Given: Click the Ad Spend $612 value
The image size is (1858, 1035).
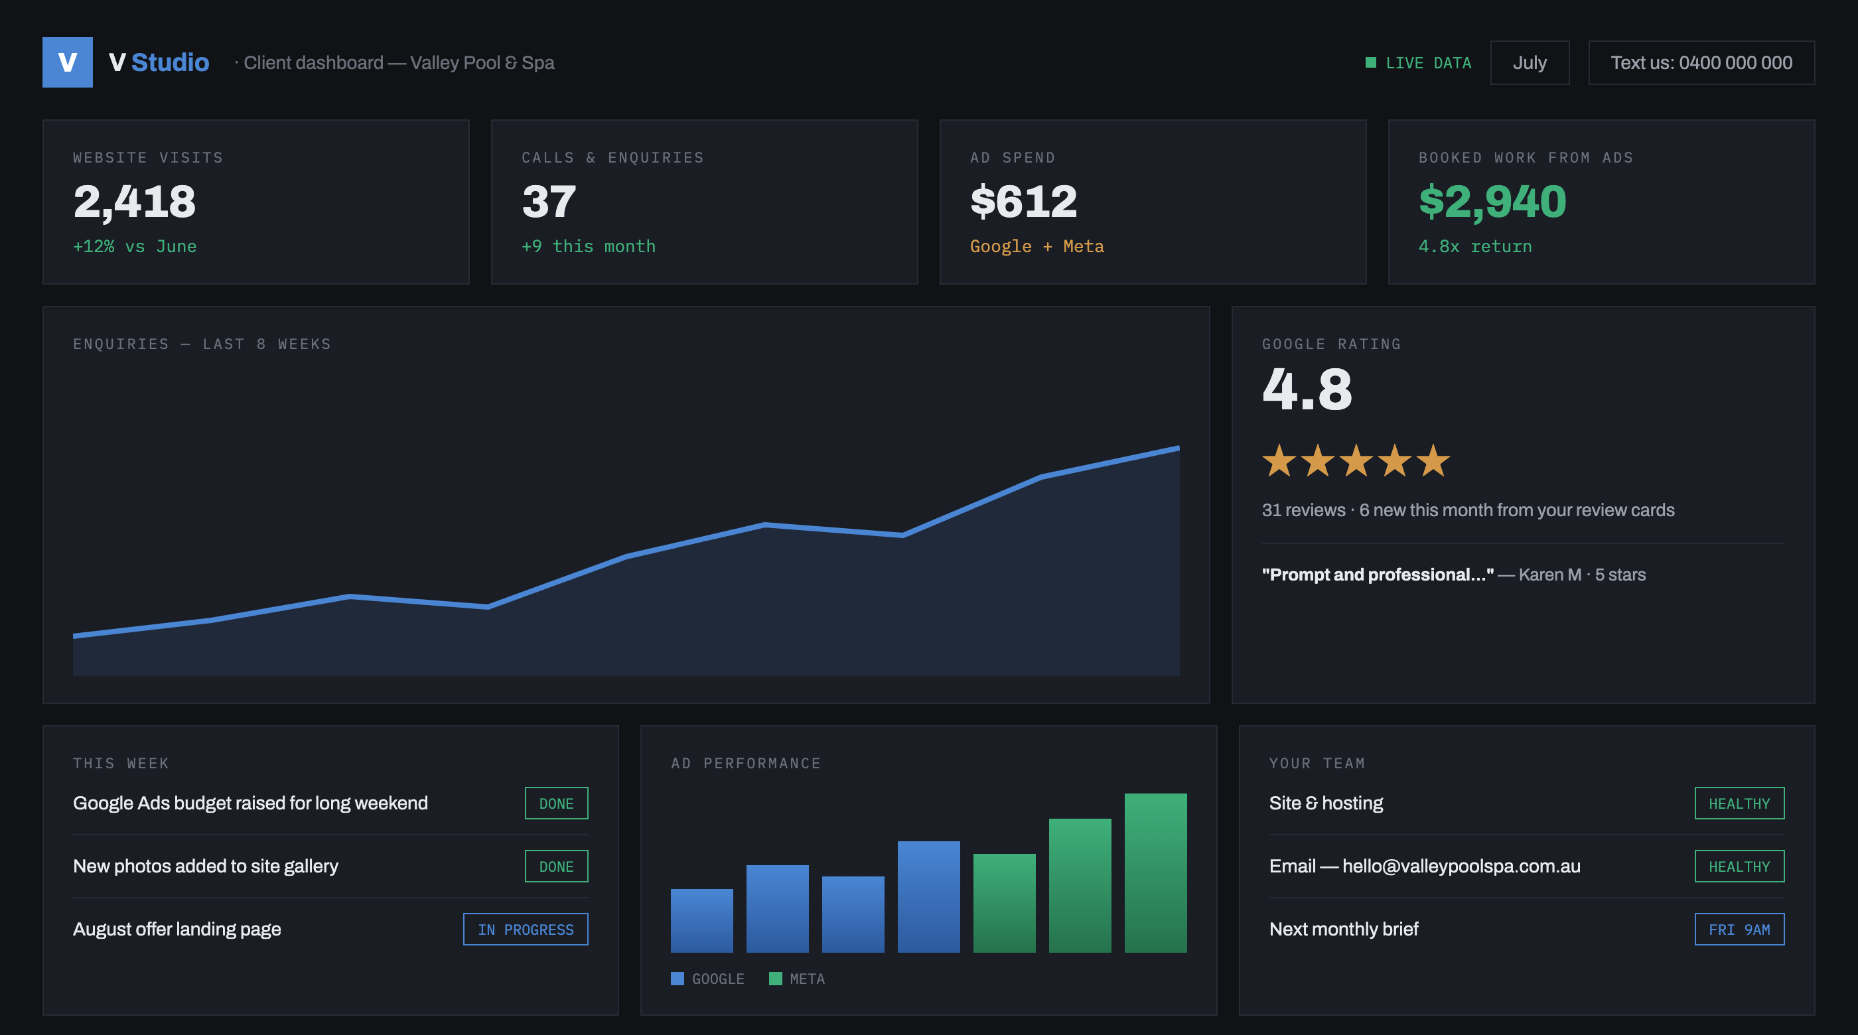Looking at the screenshot, I should coord(1023,201).
